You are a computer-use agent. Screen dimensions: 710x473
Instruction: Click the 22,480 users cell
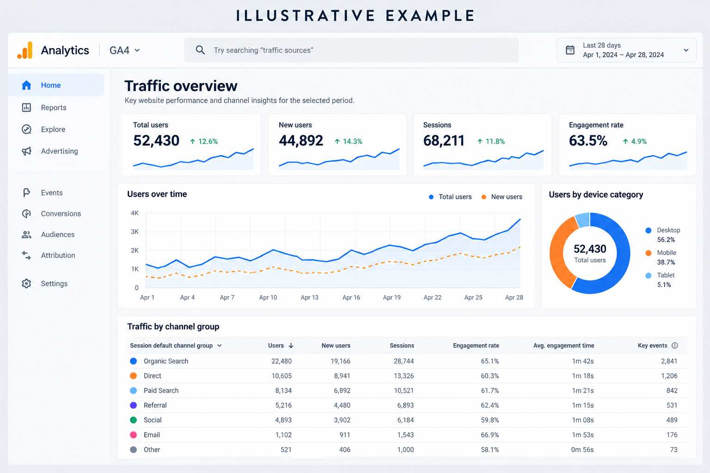point(282,361)
